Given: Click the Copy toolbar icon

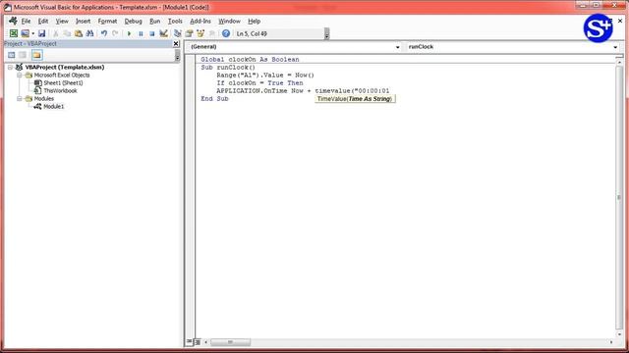Looking at the screenshot, I should 67,33.
